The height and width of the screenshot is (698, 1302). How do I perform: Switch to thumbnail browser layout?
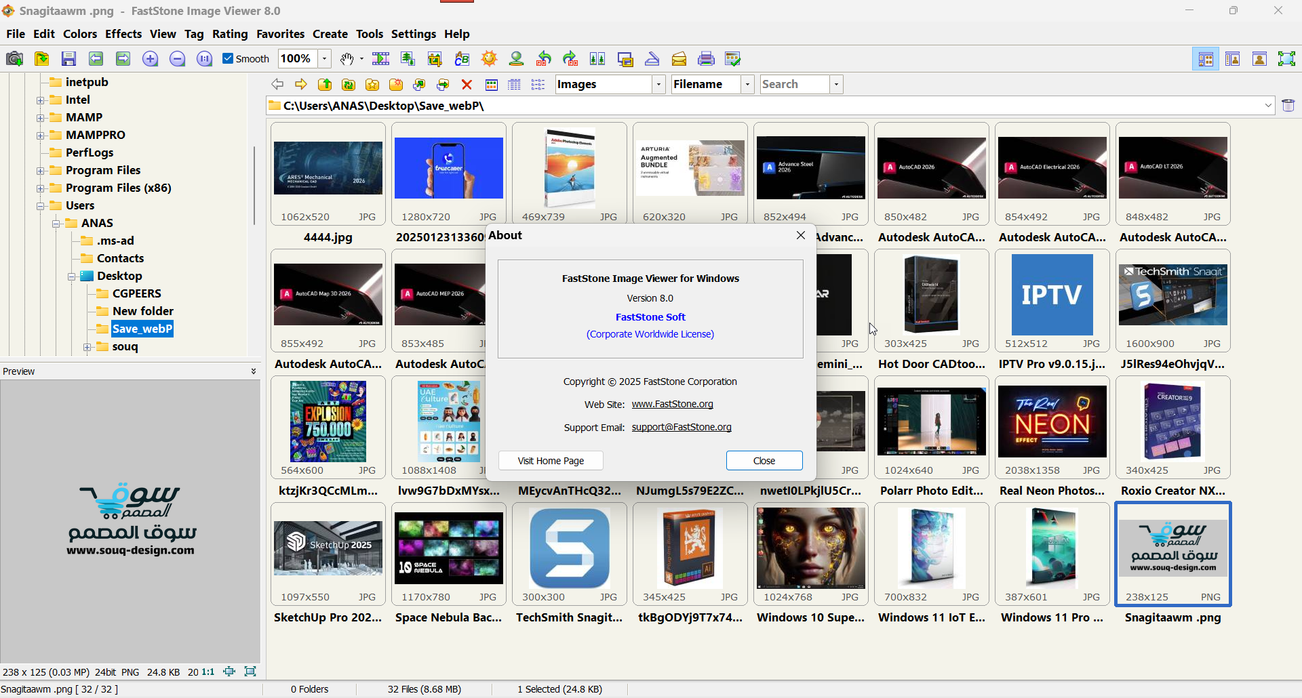point(1205,59)
